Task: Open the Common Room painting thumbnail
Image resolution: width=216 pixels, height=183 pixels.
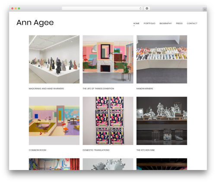Action: 54,121
